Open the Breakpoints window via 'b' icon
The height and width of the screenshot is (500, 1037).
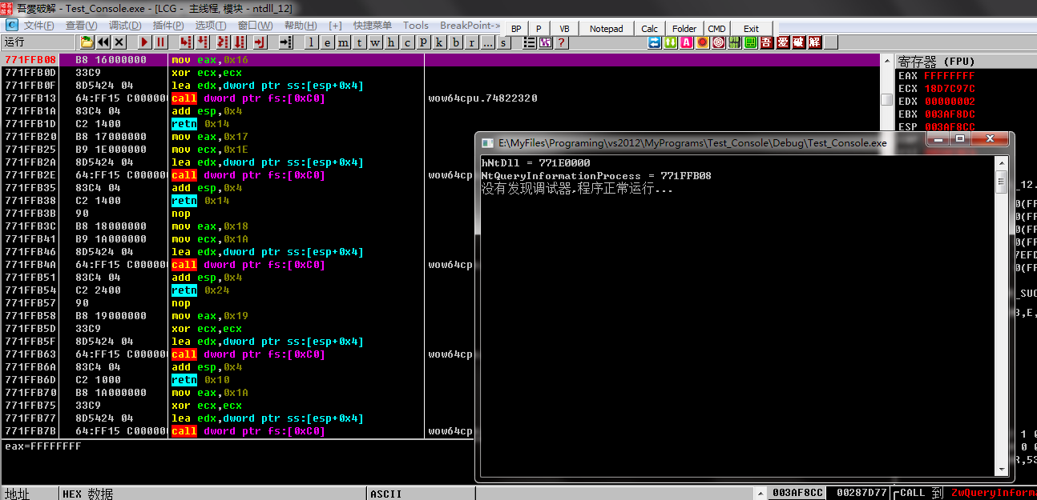[x=456, y=42]
